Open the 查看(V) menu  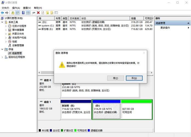[27, 8]
